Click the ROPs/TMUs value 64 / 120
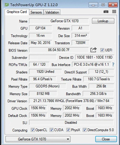The width and height of the screenshot is (120, 145). [39, 64]
